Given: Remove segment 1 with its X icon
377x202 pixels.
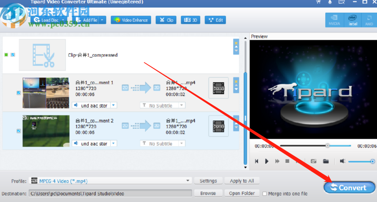Looking at the screenshot, I should tap(236, 82).
